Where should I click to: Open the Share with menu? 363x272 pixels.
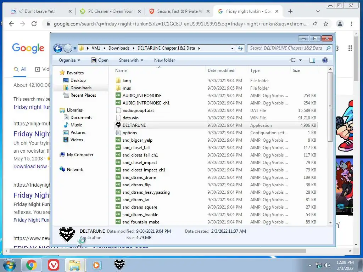coord(131,60)
